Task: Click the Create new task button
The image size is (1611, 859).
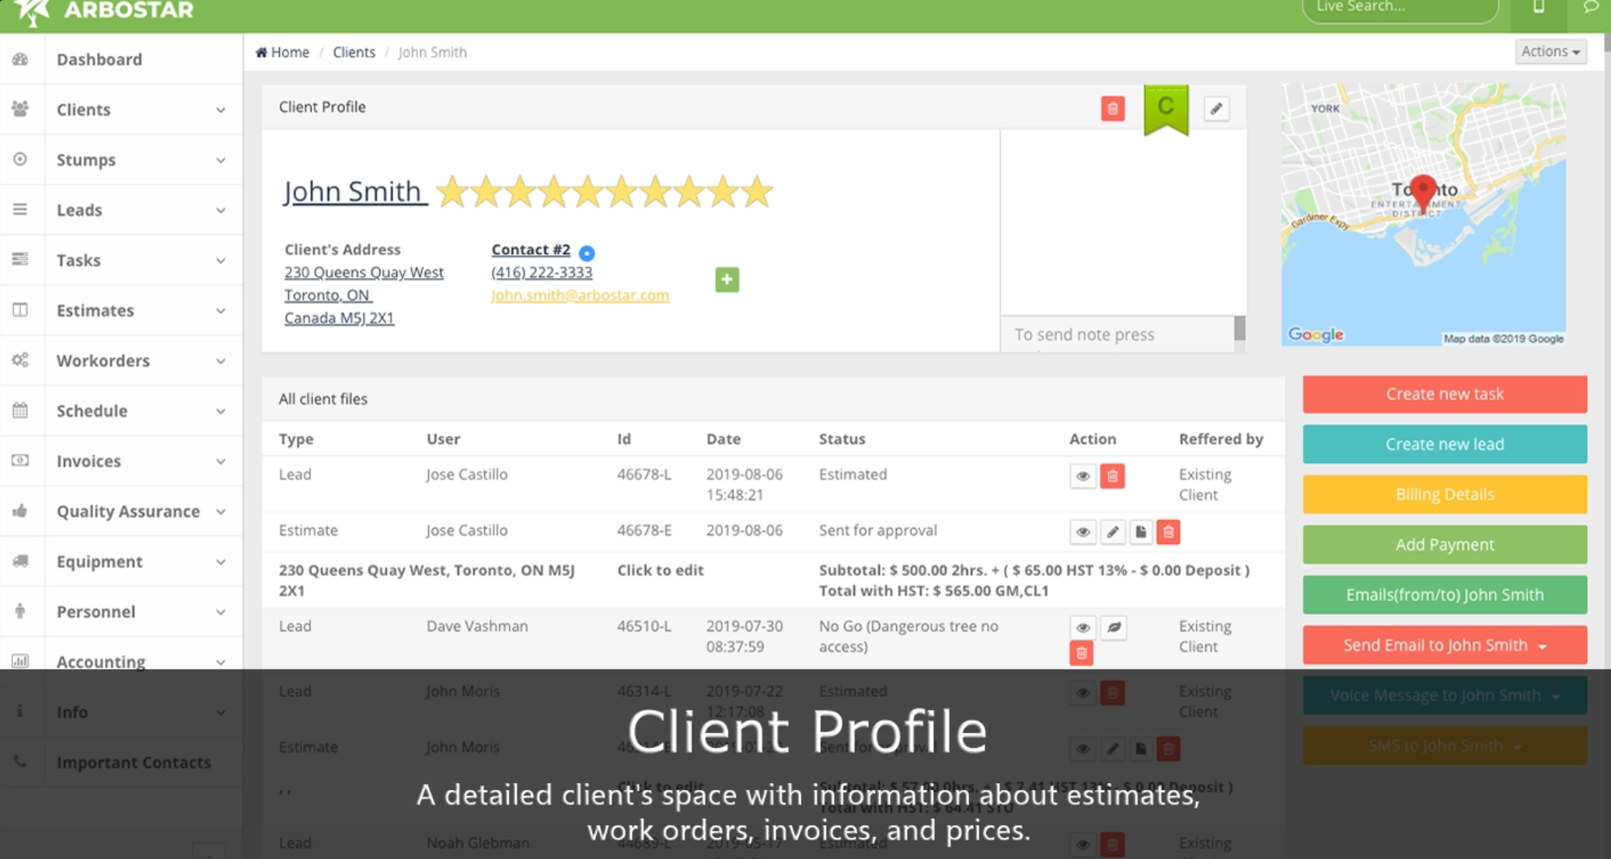Action: point(1445,394)
